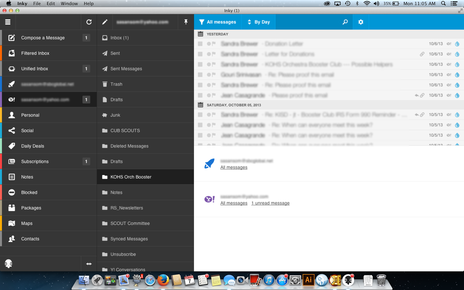This screenshot has height=290, width=464.
Task: Click 'All messages' link beside the rocket icon
Action: point(234,167)
